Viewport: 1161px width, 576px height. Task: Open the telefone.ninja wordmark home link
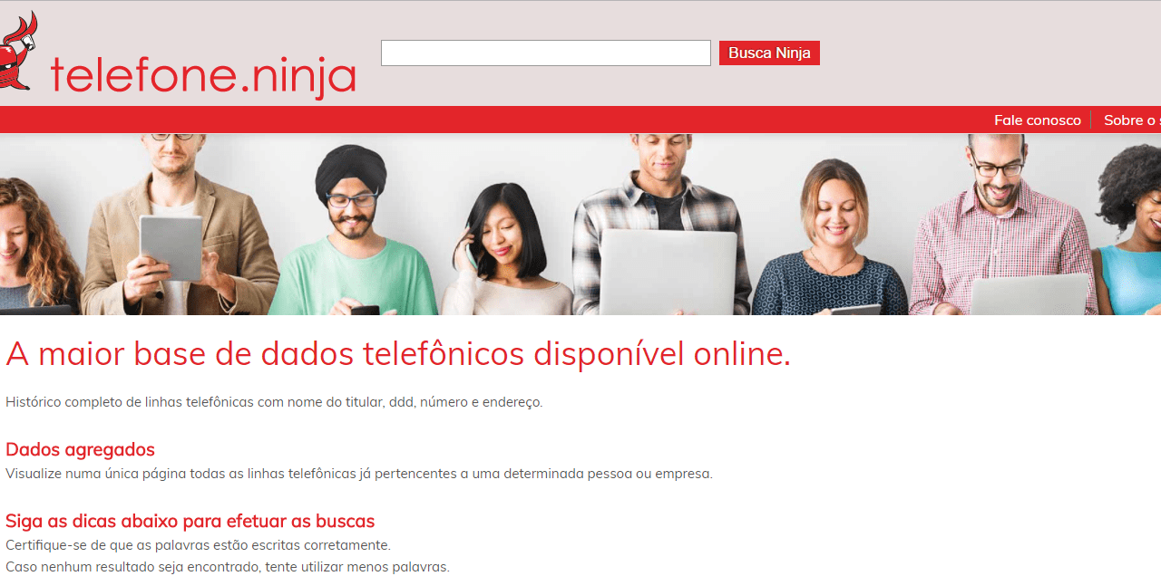click(203, 76)
